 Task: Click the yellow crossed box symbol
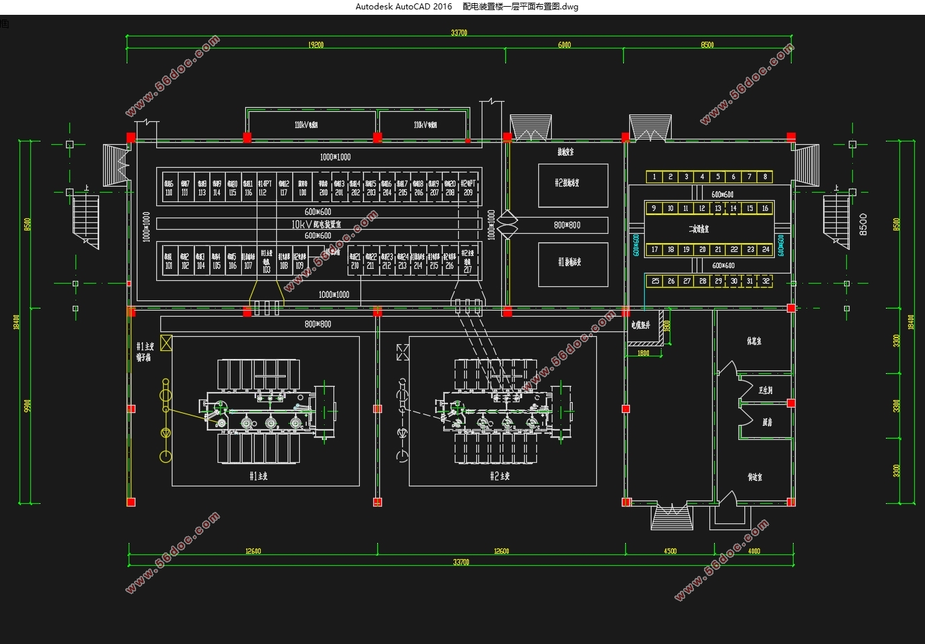[166, 342]
